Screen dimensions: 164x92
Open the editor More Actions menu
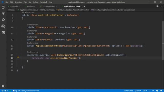(x=162, y=6)
